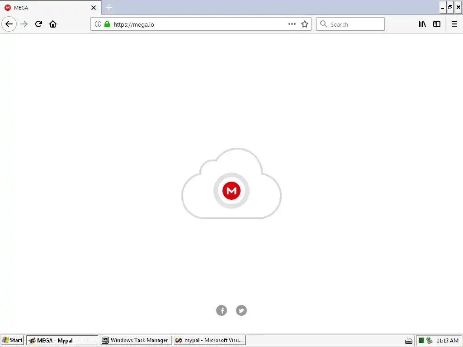
Task: Click the 11:13 AM system clock
Action: point(447,341)
